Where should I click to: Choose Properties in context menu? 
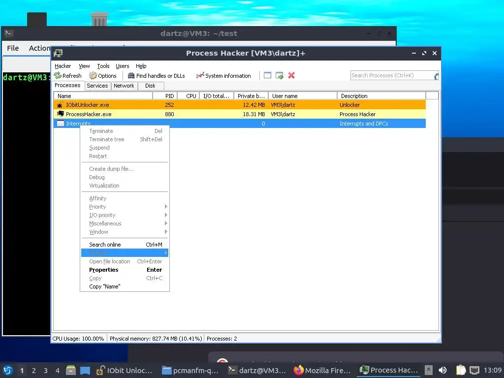coord(125,270)
